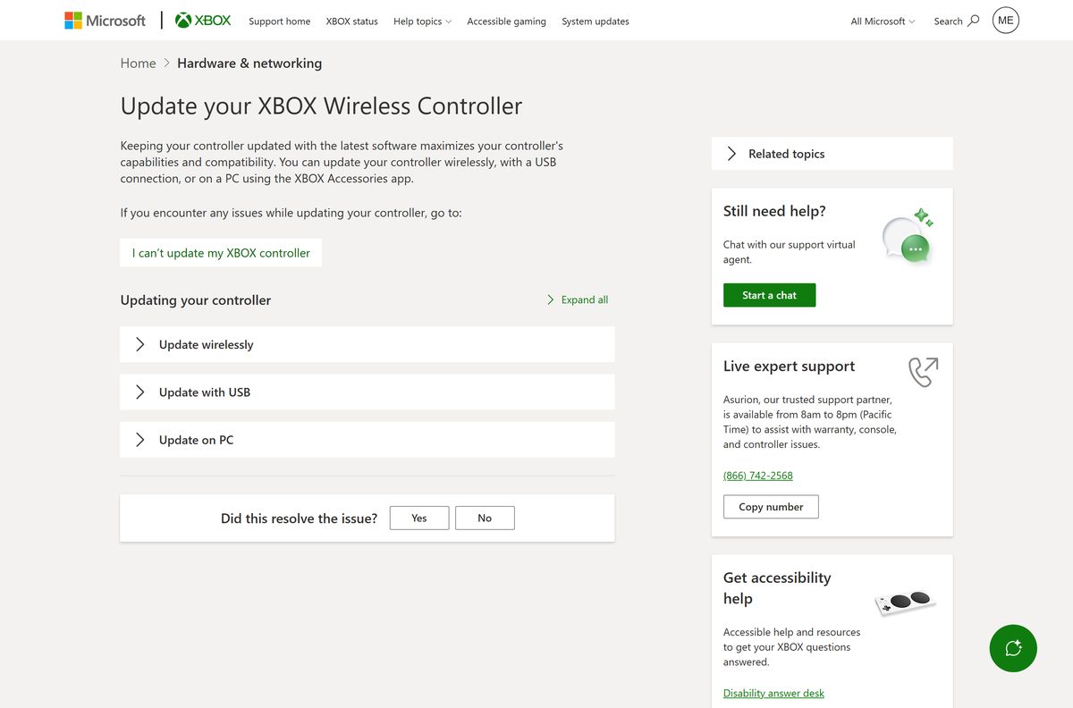Click the Home breadcrumb
The height and width of the screenshot is (708, 1073).
(139, 63)
